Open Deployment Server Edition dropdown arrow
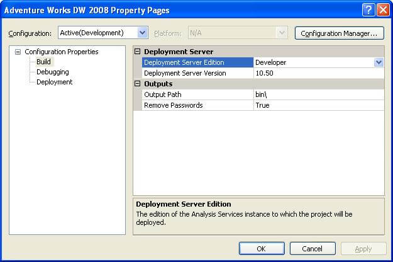Screen dimensions: 393x262 379,62
